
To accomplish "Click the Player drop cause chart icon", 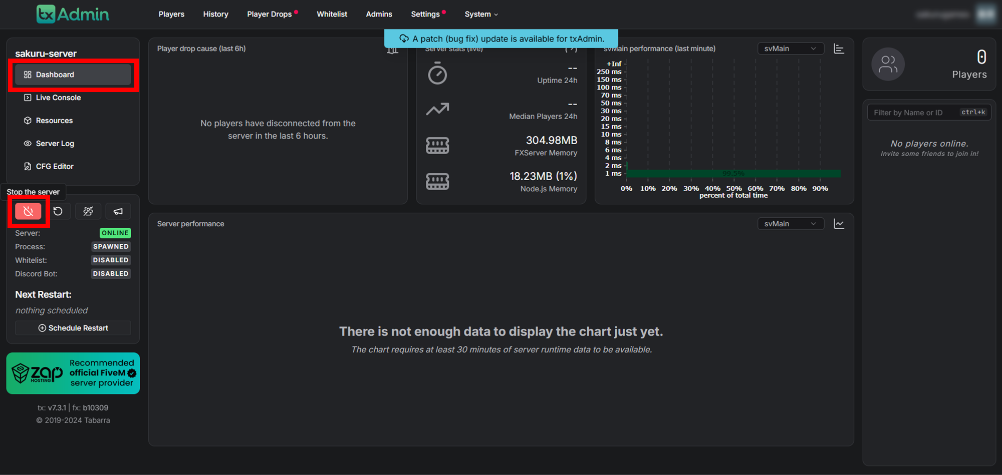I will tap(392, 50).
